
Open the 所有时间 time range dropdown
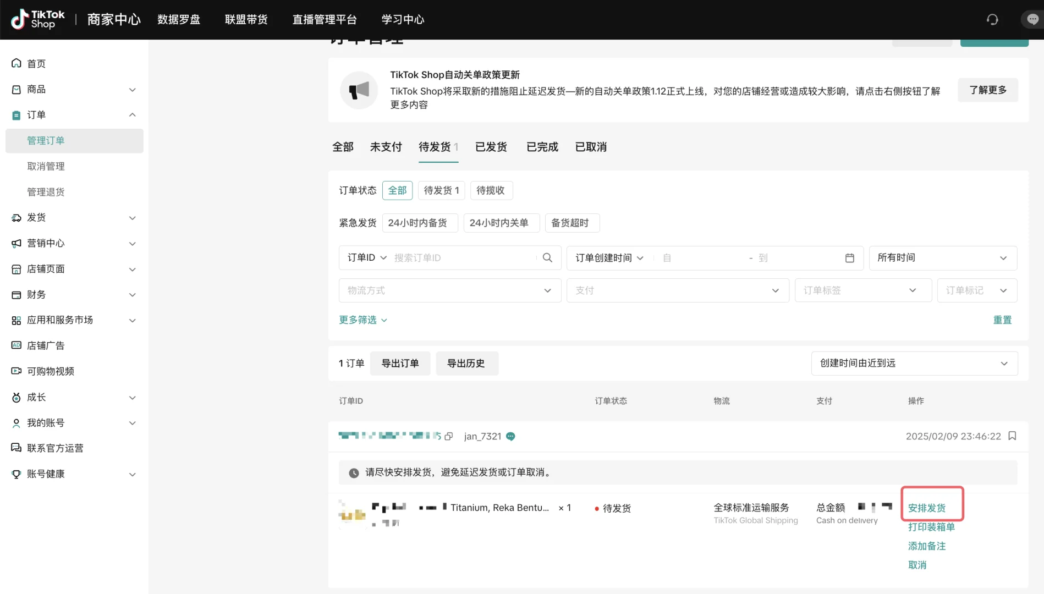coord(943,258)
